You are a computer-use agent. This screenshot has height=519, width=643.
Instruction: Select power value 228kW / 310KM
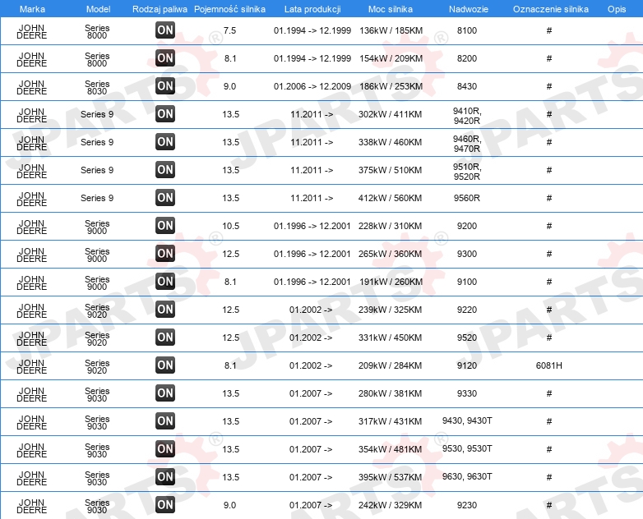(390, 226)
